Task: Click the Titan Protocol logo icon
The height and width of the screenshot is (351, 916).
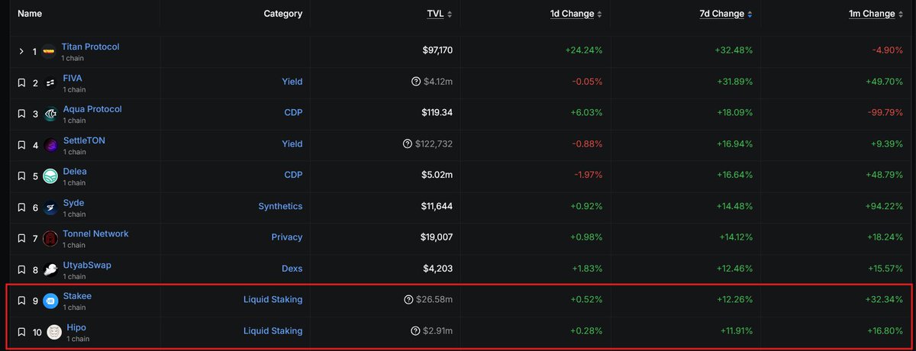Action: tap(50, 51)
